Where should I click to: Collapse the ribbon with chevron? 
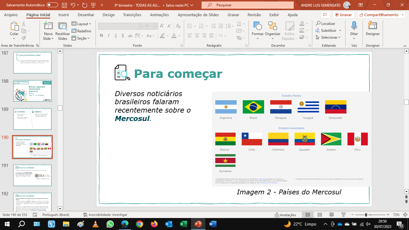pos(405,46)
